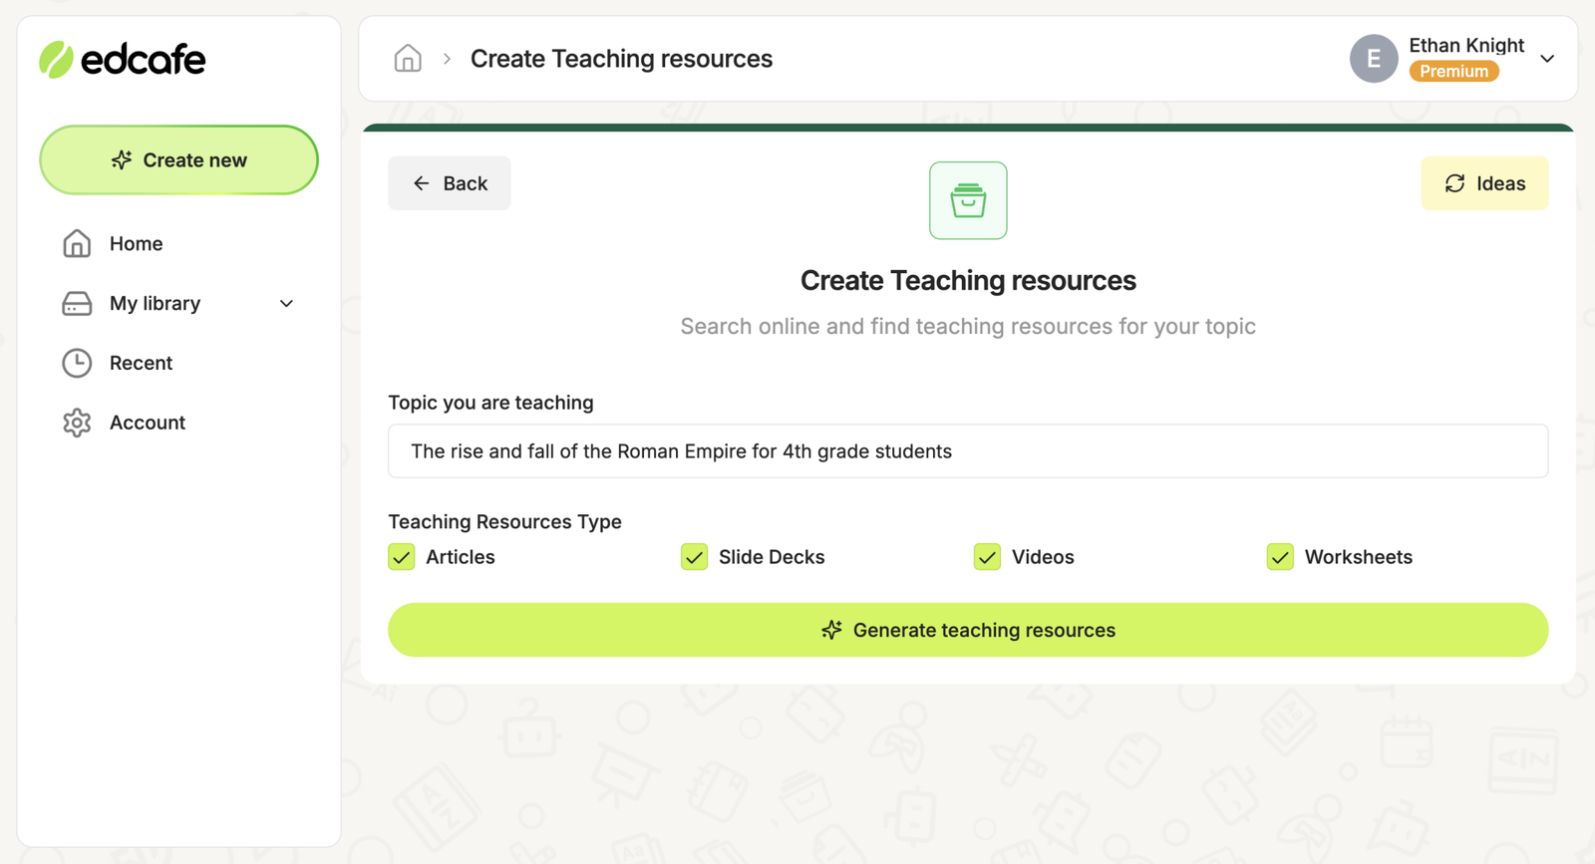Click the topic you are teaching field

967,451
